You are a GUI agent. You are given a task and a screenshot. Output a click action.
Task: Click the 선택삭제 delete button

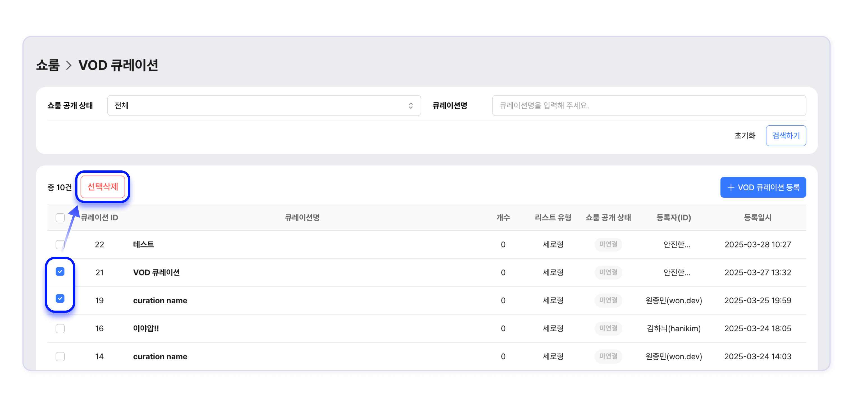(x=103, y=187)
